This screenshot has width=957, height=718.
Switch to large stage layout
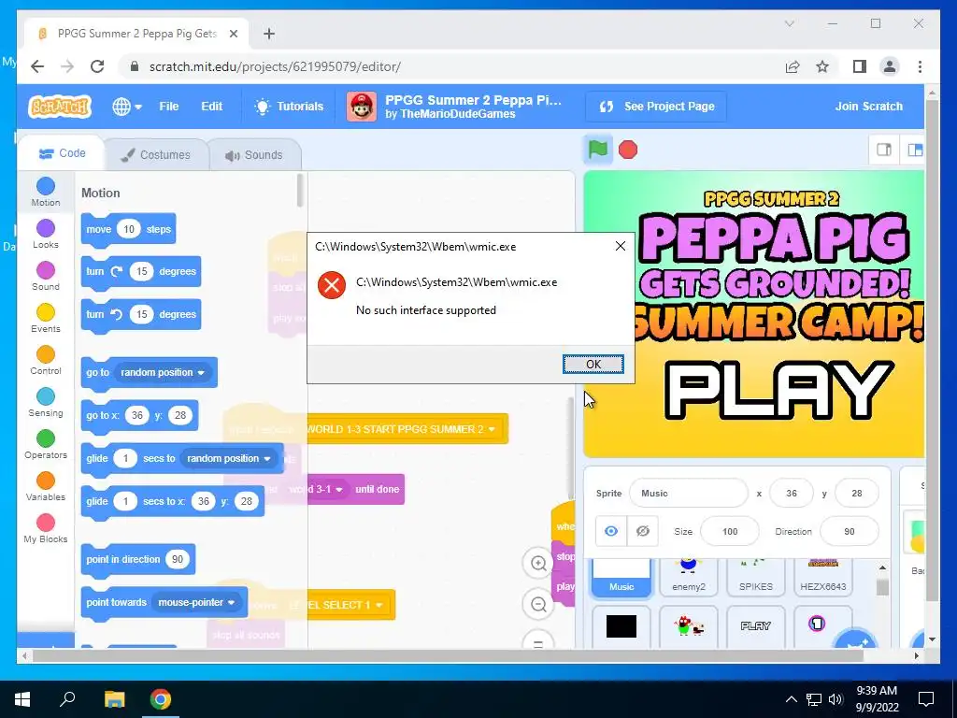(914, 151)
